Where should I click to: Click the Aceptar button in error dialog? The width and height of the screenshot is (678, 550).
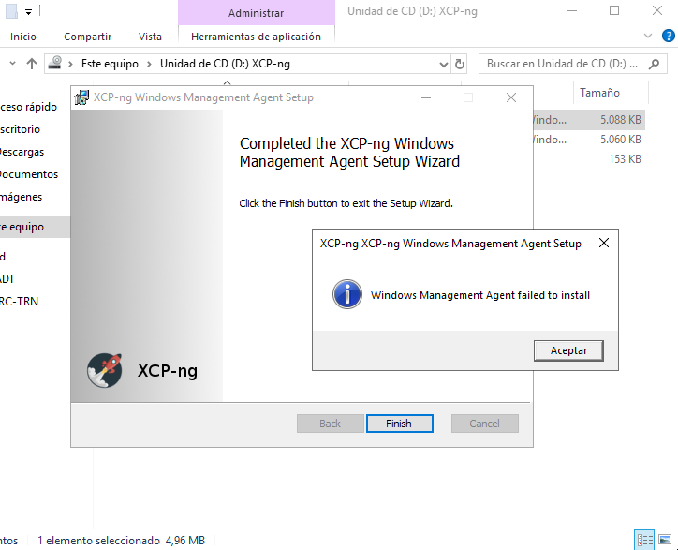568,350
